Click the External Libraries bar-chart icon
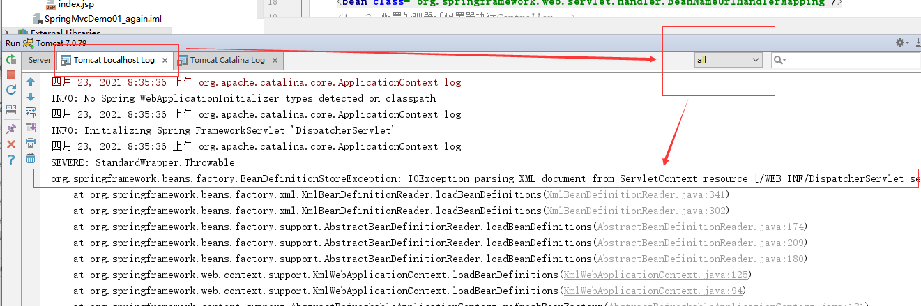This screenshot has height=306, width=921. [x=22, y=33]
